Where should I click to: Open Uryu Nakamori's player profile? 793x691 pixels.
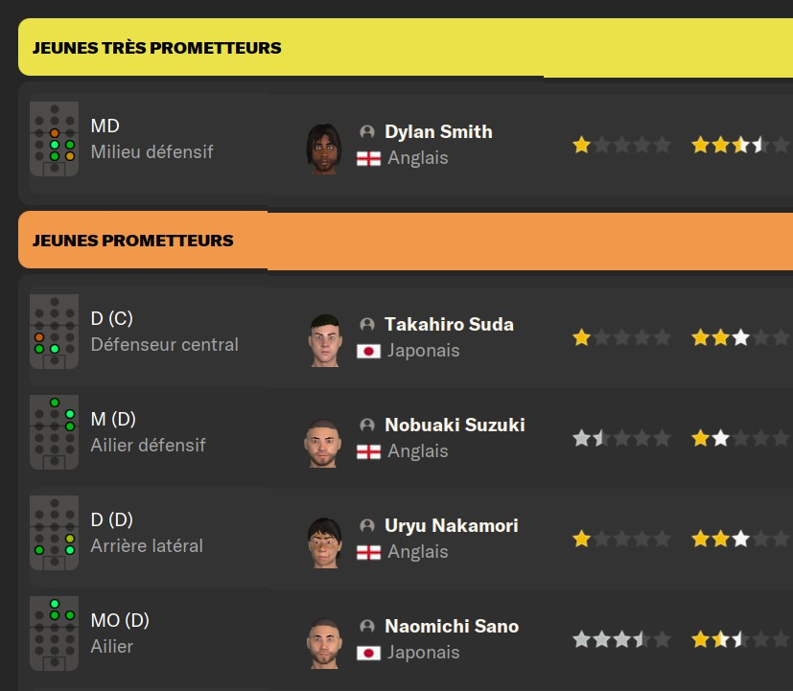coord(451,525)
